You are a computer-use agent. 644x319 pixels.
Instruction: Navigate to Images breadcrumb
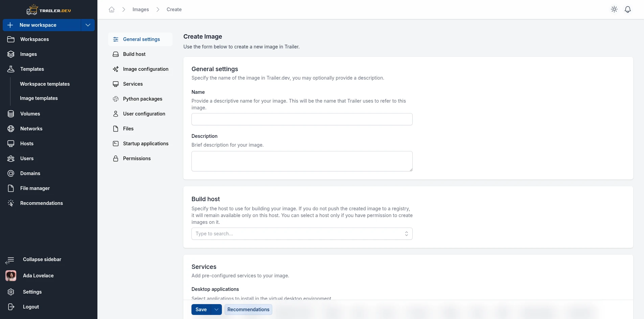click(141, 9)
